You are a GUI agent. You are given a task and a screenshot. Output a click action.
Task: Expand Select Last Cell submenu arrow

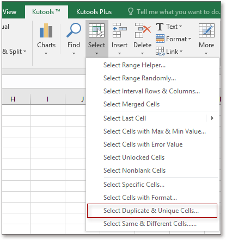(212, 118)
